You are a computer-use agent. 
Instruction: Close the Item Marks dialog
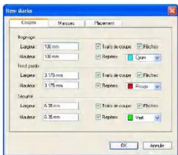(x=172, y=11)
